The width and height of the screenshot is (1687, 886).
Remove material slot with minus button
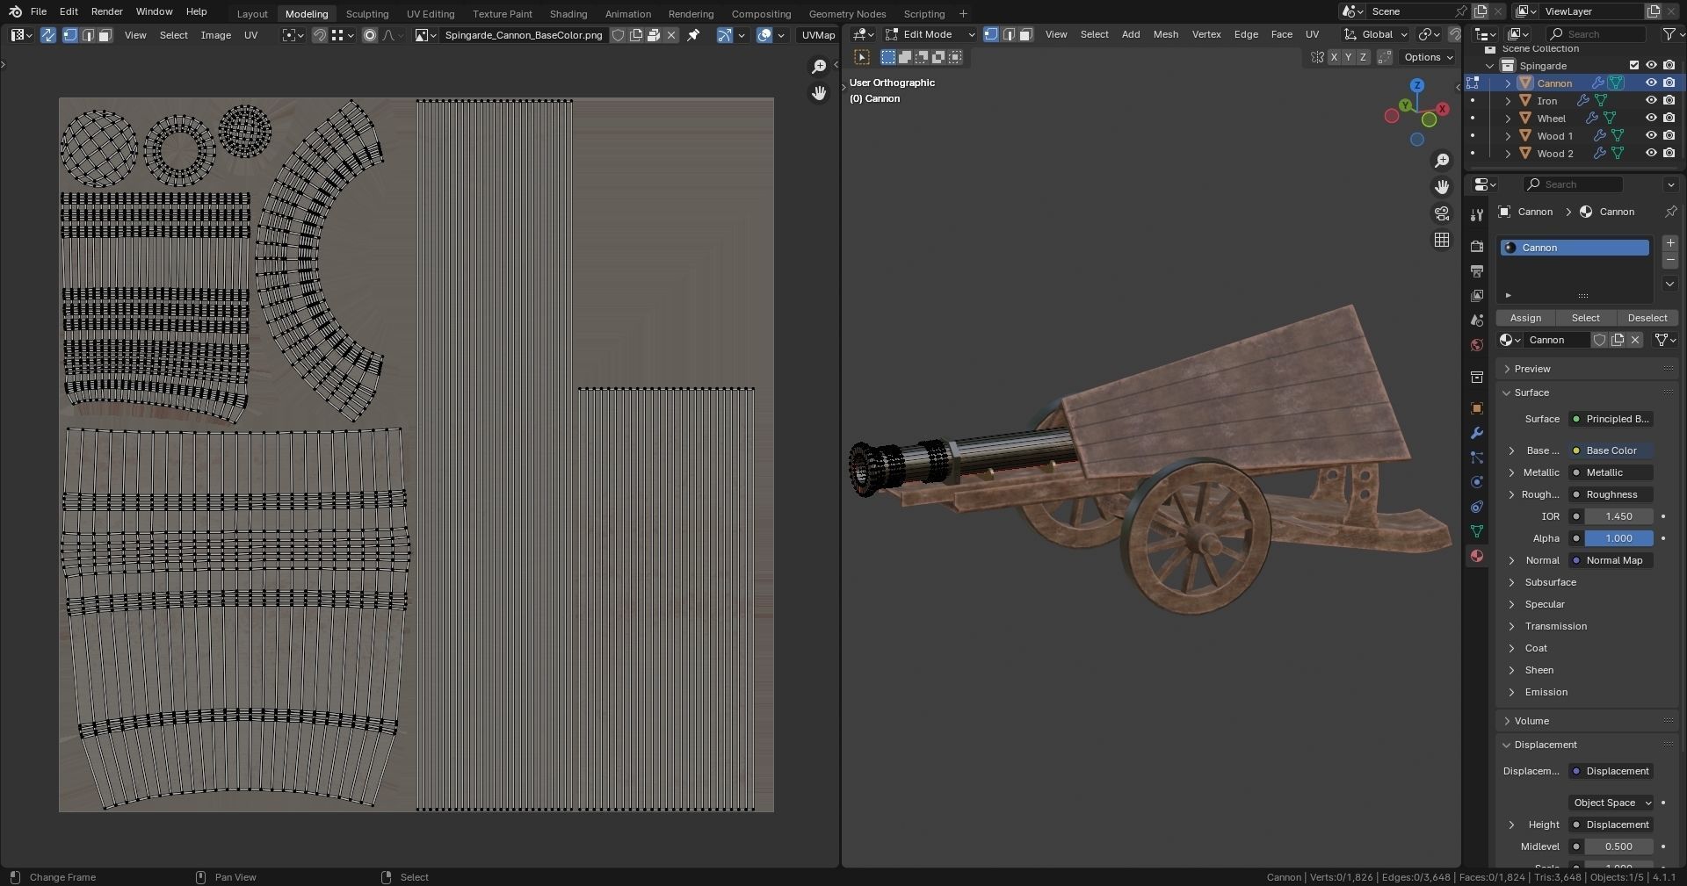coord(1670,261)
